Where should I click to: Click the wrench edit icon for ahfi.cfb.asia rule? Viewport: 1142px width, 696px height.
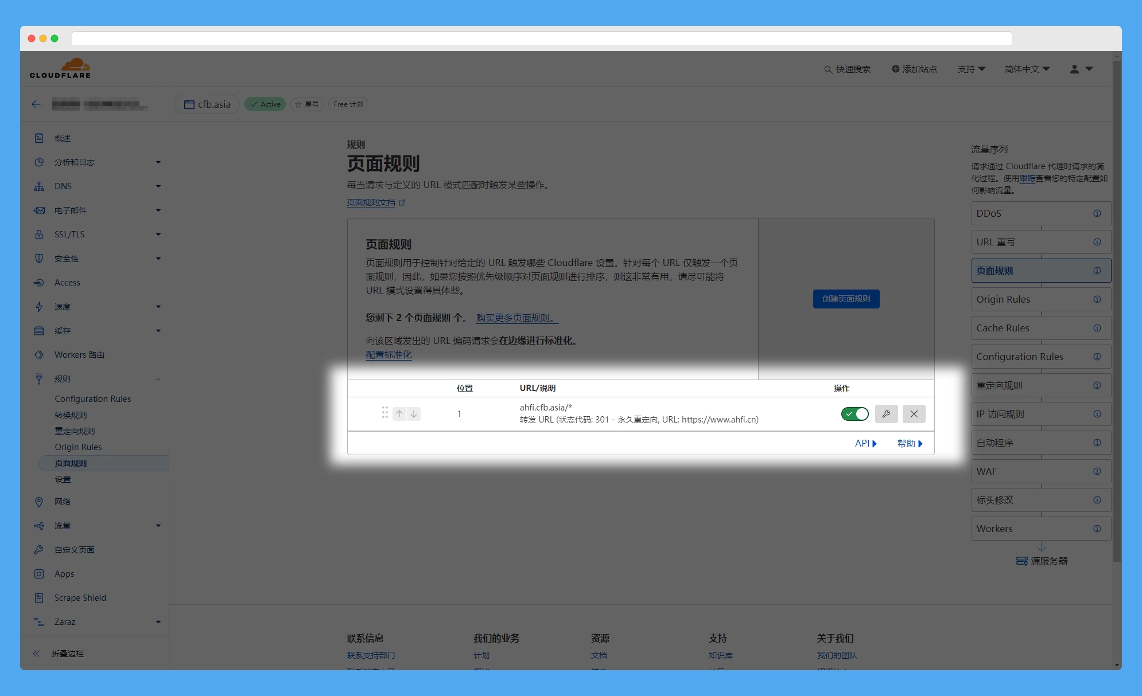(x=886, y=414)
